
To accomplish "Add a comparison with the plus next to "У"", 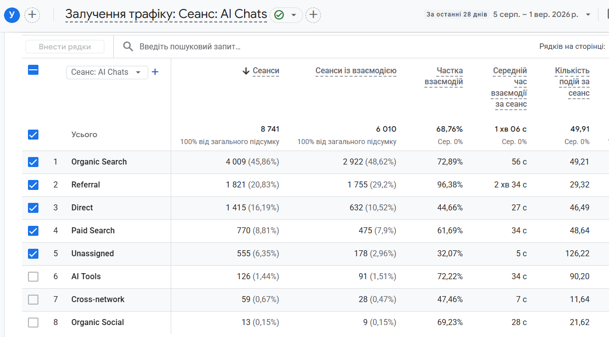I will tap(32, 15).
